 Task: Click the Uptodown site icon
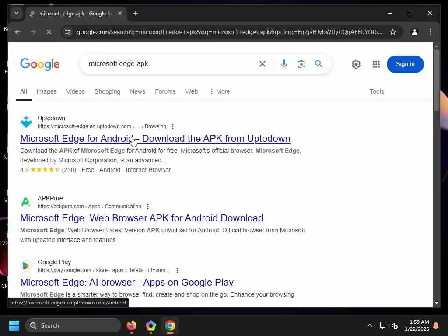click(x=26, y=122)
